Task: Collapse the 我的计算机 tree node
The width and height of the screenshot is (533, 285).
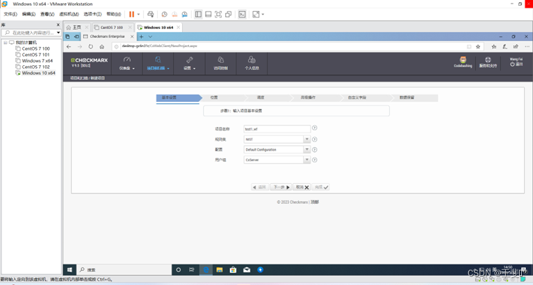Action: [6, 42]
